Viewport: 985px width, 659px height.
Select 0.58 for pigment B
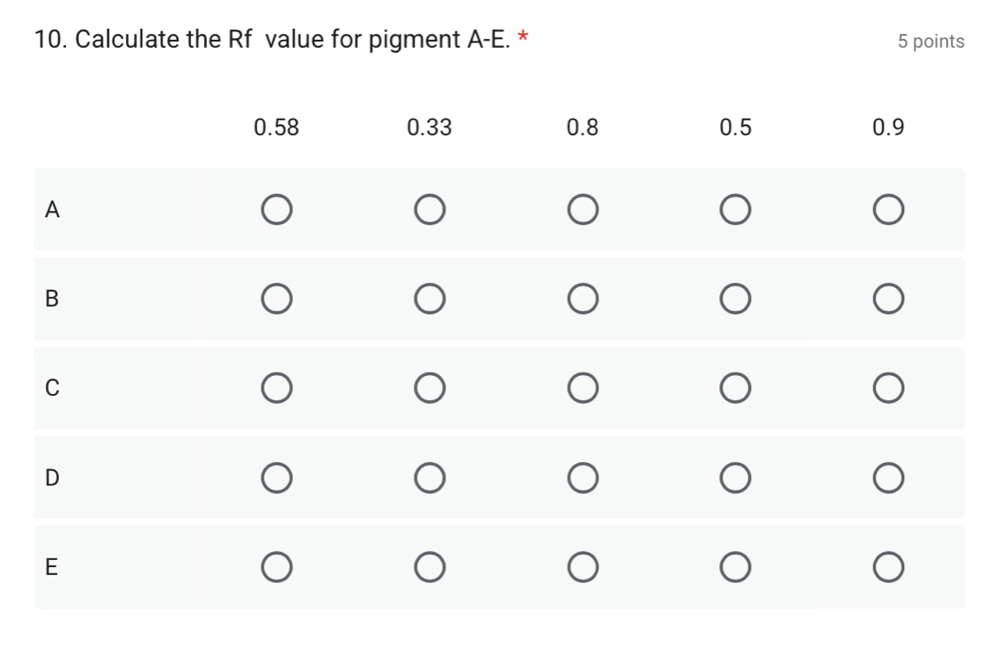276,299
